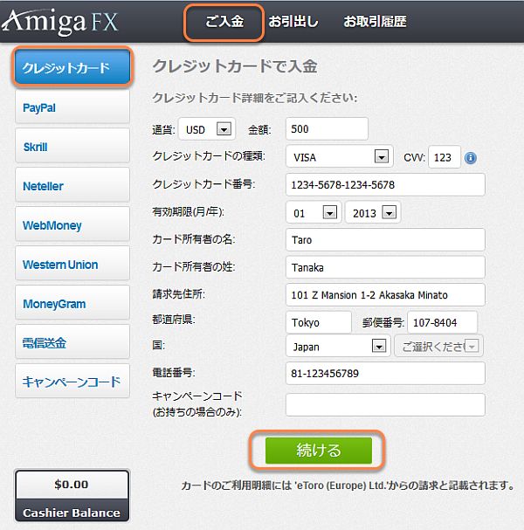The image size is (524, 530).
Task: Choose PayPal payment method
Action: click(72, 107)
